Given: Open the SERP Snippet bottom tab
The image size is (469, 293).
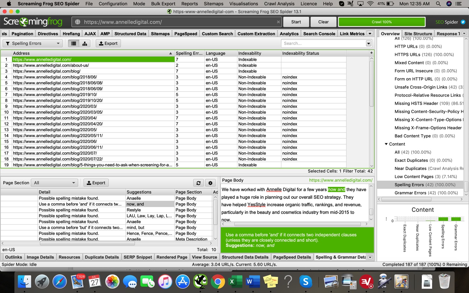Looking at the screenshot, I should 138,257.
